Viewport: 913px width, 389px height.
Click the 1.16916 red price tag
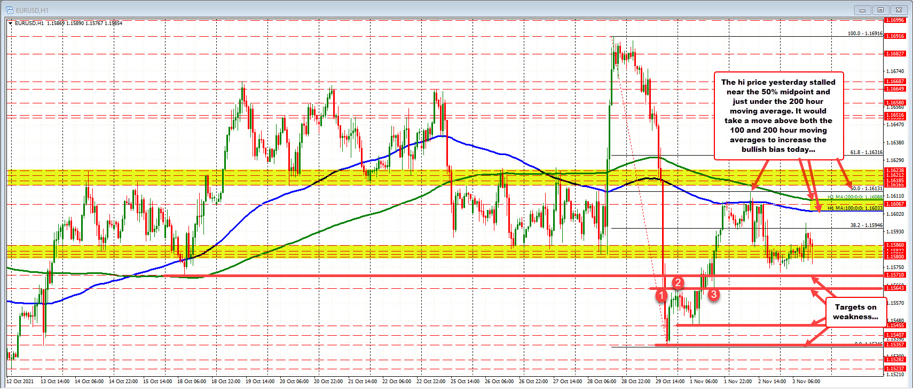[895, 36]
